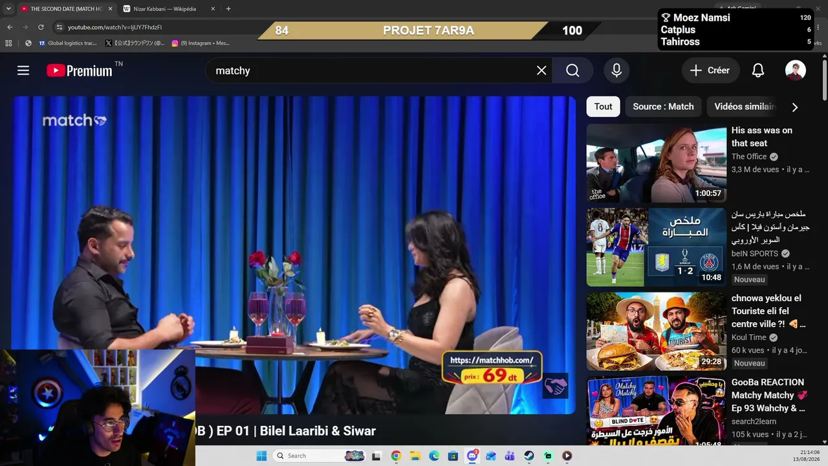Image resolution: width=828 pixels, height=466 pixels.
Task: Open the Windows Start menu
Action: (261, 456)
